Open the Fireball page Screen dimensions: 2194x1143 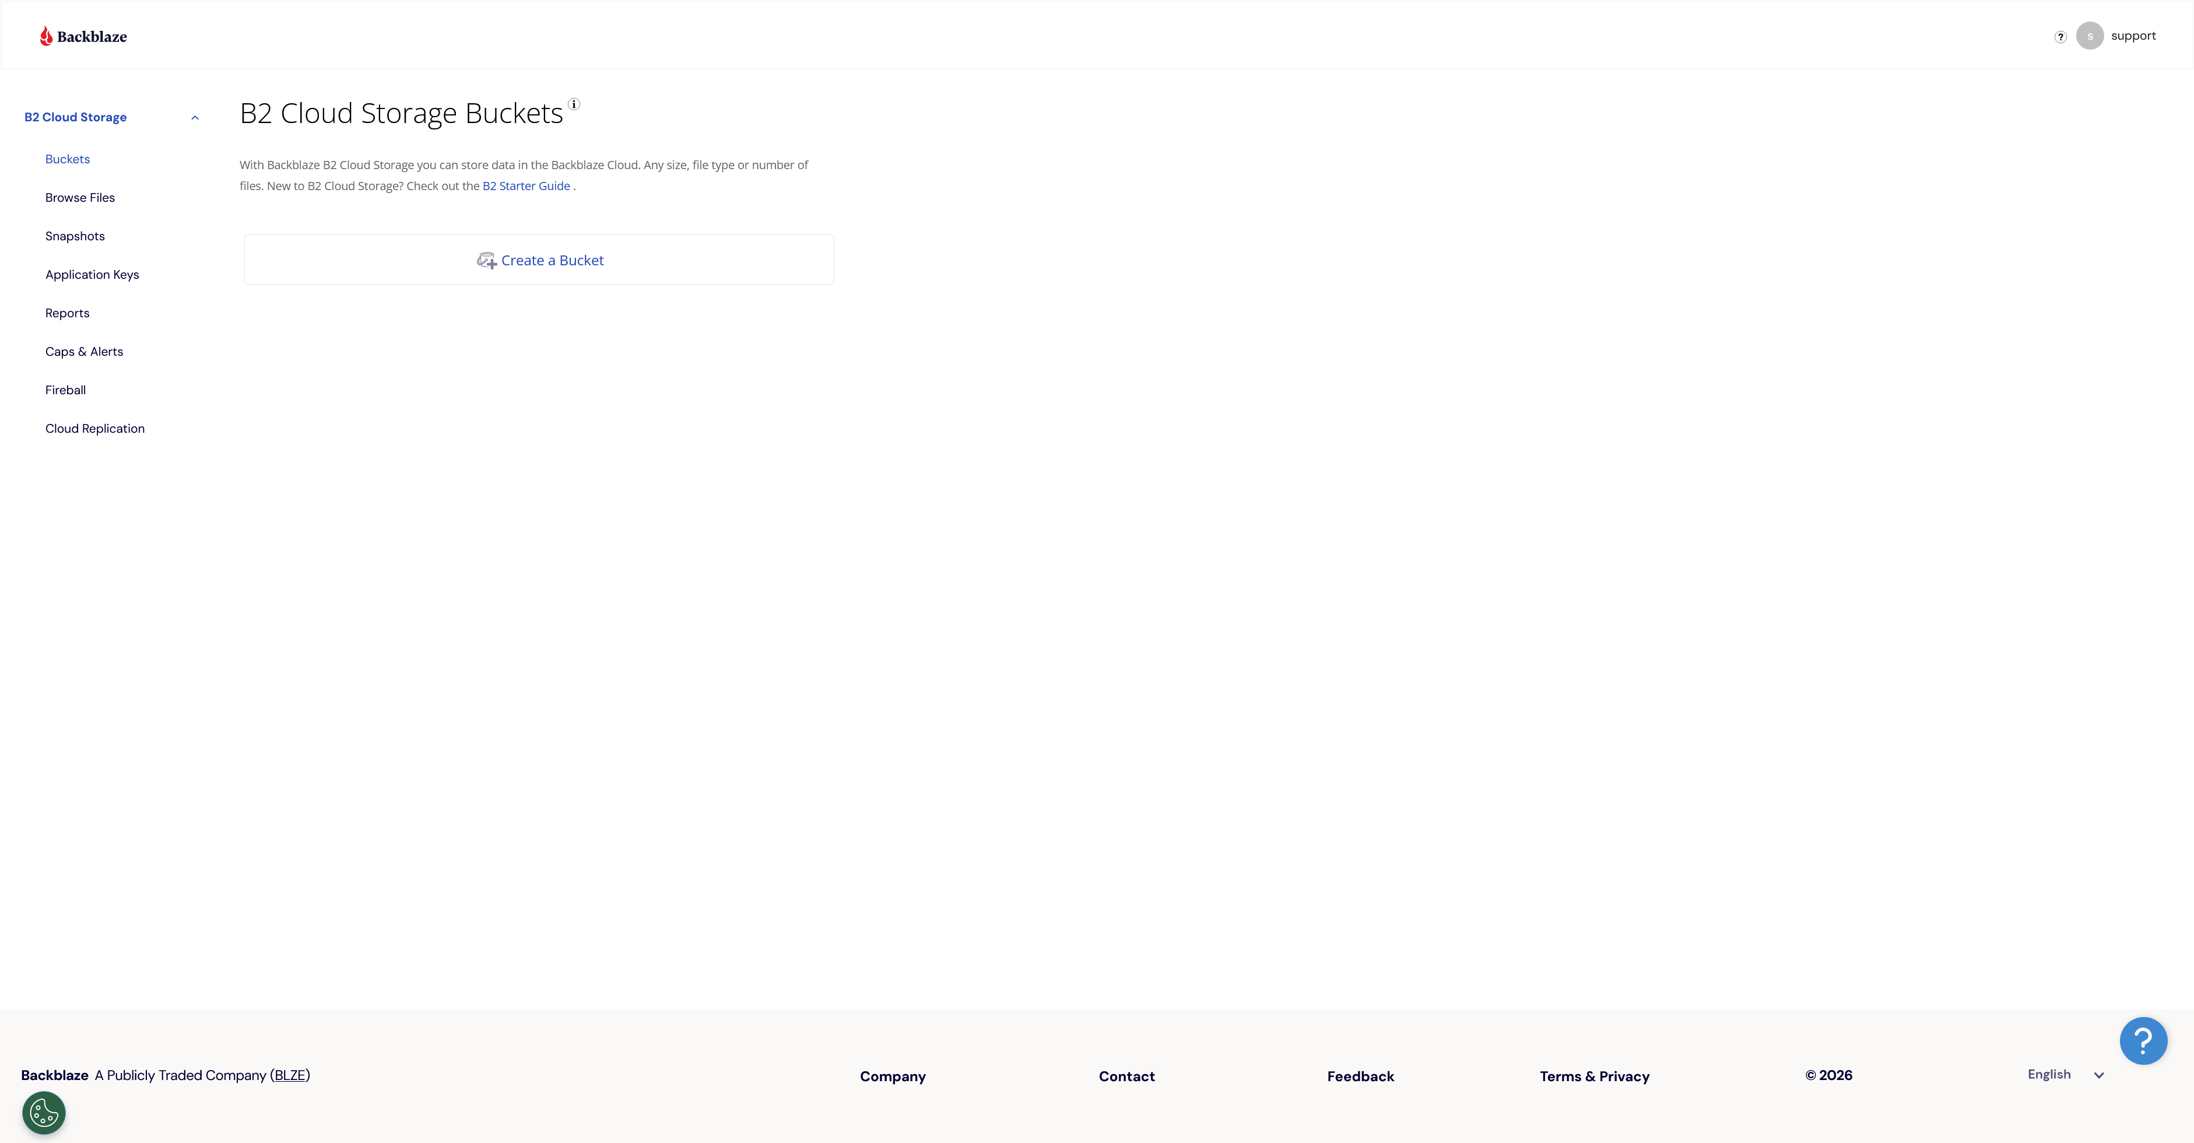tap(65, 390)
